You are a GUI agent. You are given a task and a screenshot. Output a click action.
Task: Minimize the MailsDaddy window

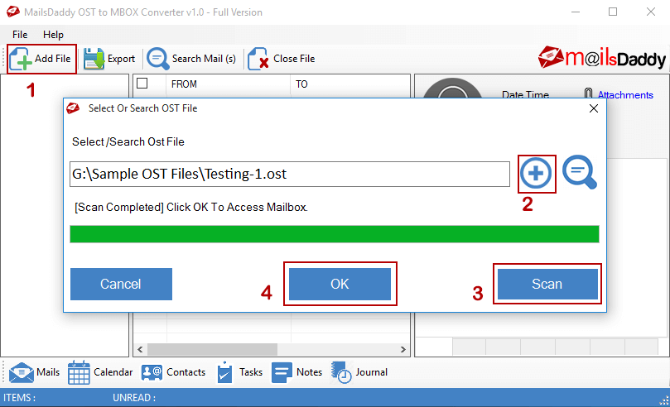(576, 12)
